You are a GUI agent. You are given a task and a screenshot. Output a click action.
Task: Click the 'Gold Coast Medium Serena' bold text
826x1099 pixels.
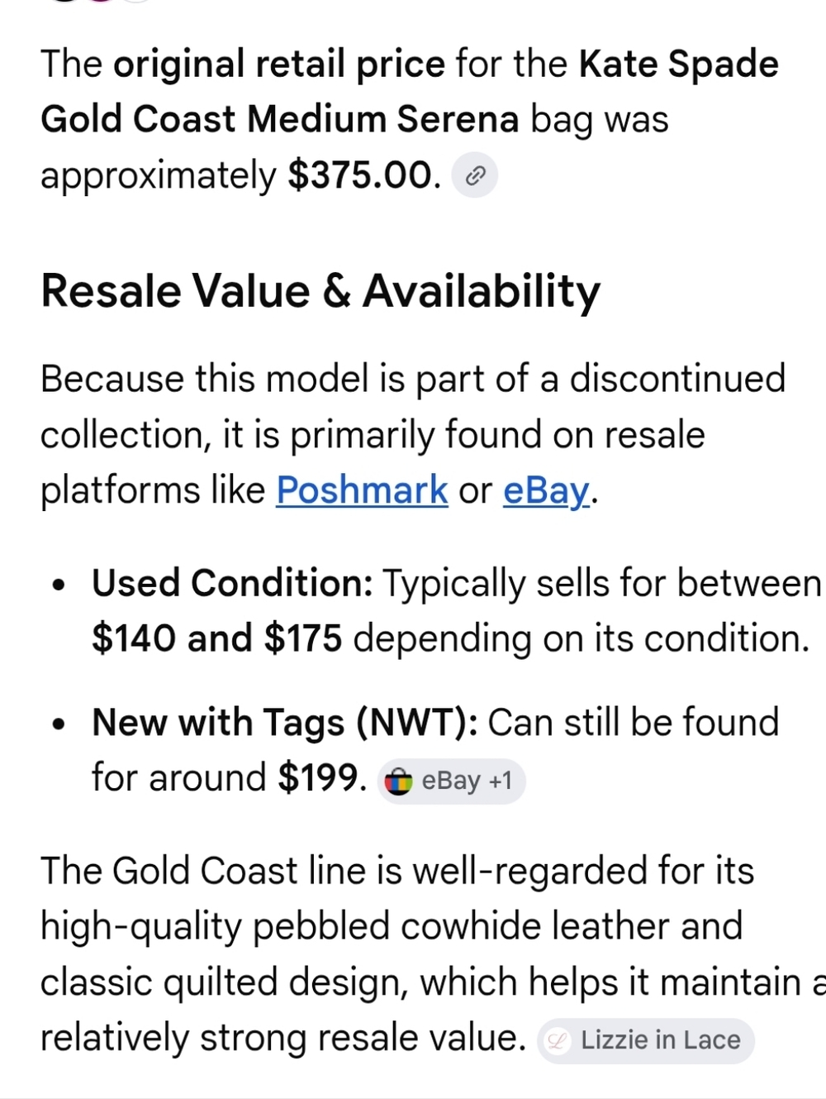click(280, 119)
